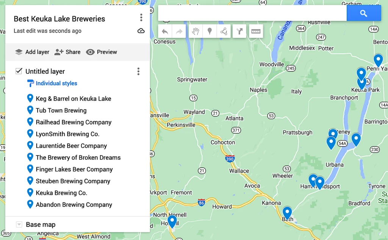This screenshot has height=240, width=388.
Task: Select Railhead Brewing Company entry
Action: tap(74, 122)
